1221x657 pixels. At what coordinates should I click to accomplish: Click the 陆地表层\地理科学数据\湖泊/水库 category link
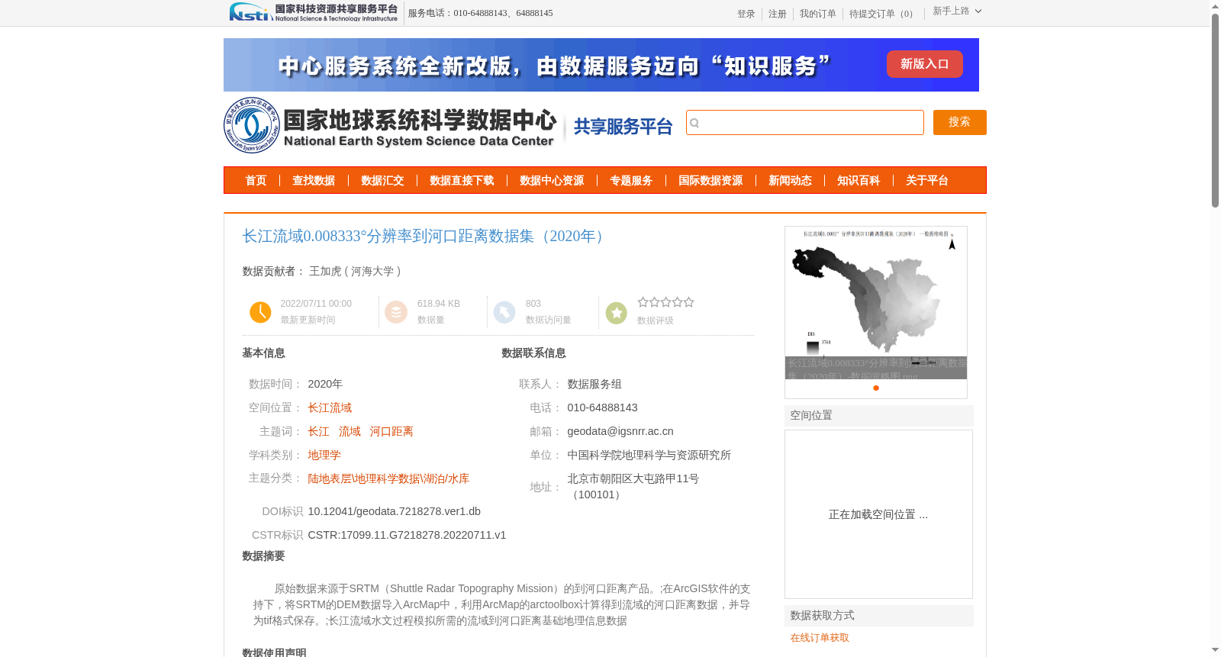click(388, 479)
